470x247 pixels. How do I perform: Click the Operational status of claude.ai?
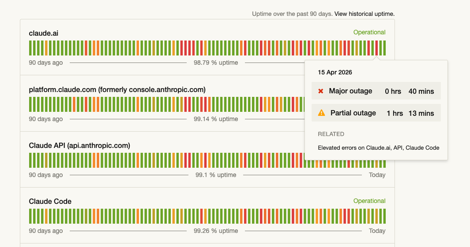[x=369, y=32]
